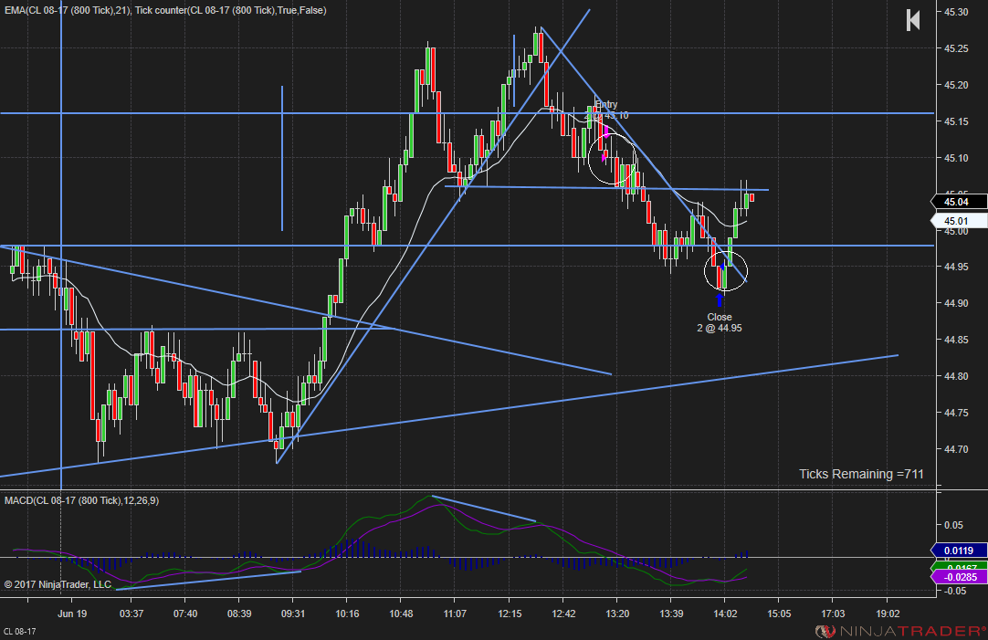Click the EMA indicator label at top left
988x640 pixels.
(67, 10)
